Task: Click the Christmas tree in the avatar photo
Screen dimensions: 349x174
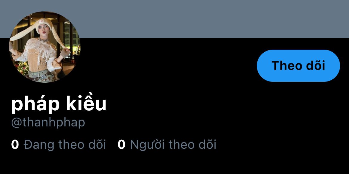Action: 23,67
